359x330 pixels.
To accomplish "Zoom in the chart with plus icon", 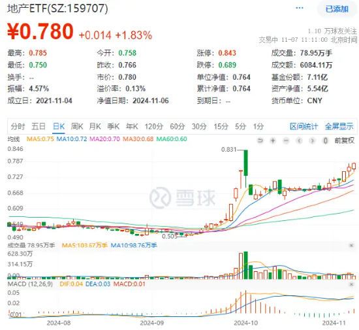I will (x=273, y=140).
